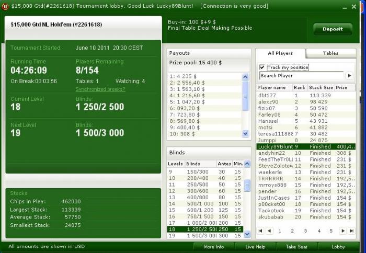Screen dimensions: 366x253
Task: Sort by Stack Size column header
Action: pyautogui.click(x=321, y=87)
